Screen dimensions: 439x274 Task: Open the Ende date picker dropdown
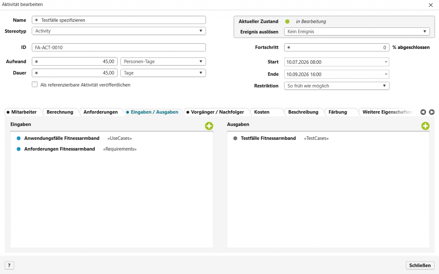pyautogui.click(x=386, y=74)
